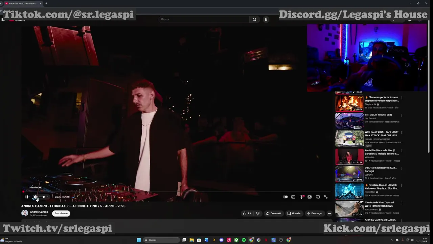Image resolution: width=433 pixels, height=244 pixels.
Task: Open File Explorer from the taskbar
Action: click(x=191, y=240)
